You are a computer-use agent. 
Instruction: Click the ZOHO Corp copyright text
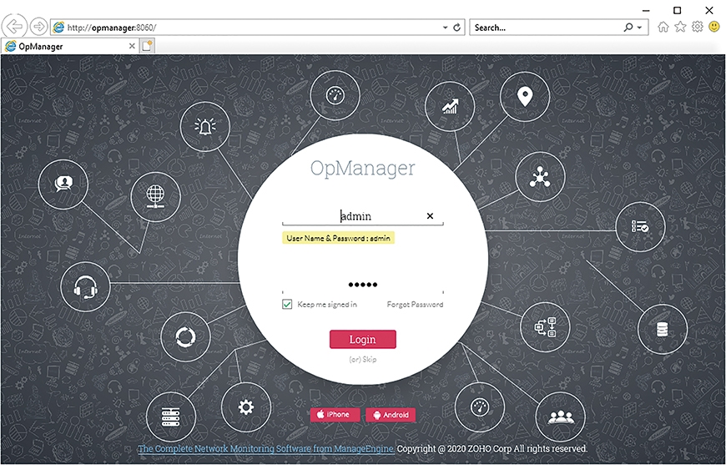(492, 449)
